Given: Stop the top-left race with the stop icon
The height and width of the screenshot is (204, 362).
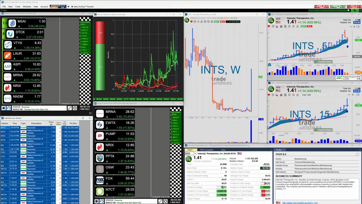Looking at the screenshot, I should (x=4, y=108).
